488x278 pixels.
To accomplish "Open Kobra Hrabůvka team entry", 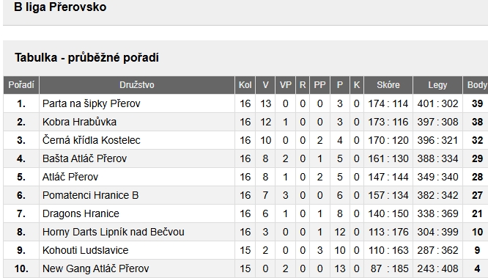I will [x=79, y=122].
